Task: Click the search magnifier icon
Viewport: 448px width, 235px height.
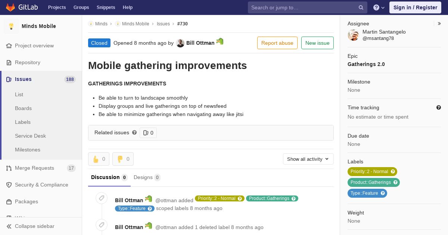Action: tap(361, 7)
